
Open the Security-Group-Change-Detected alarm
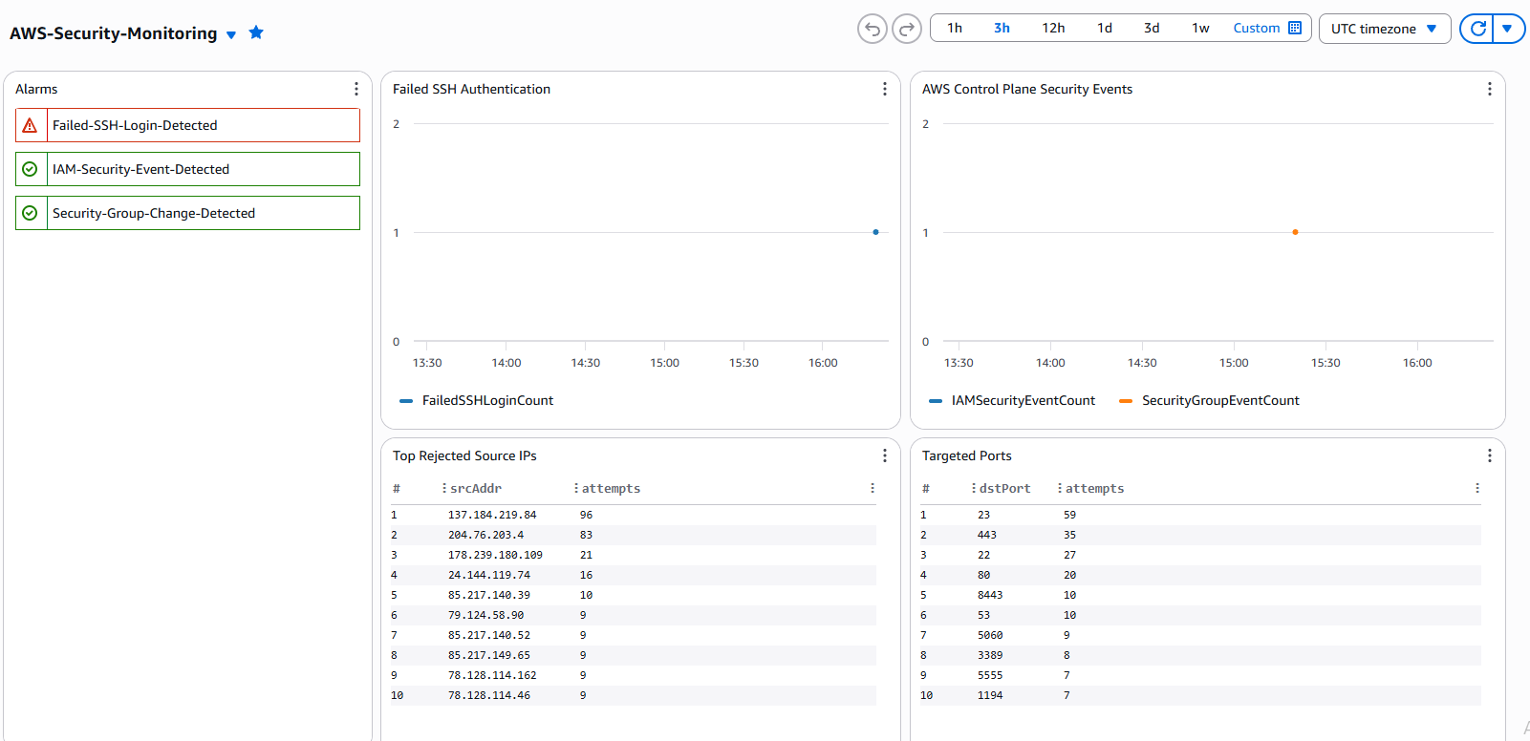[187, 213]
